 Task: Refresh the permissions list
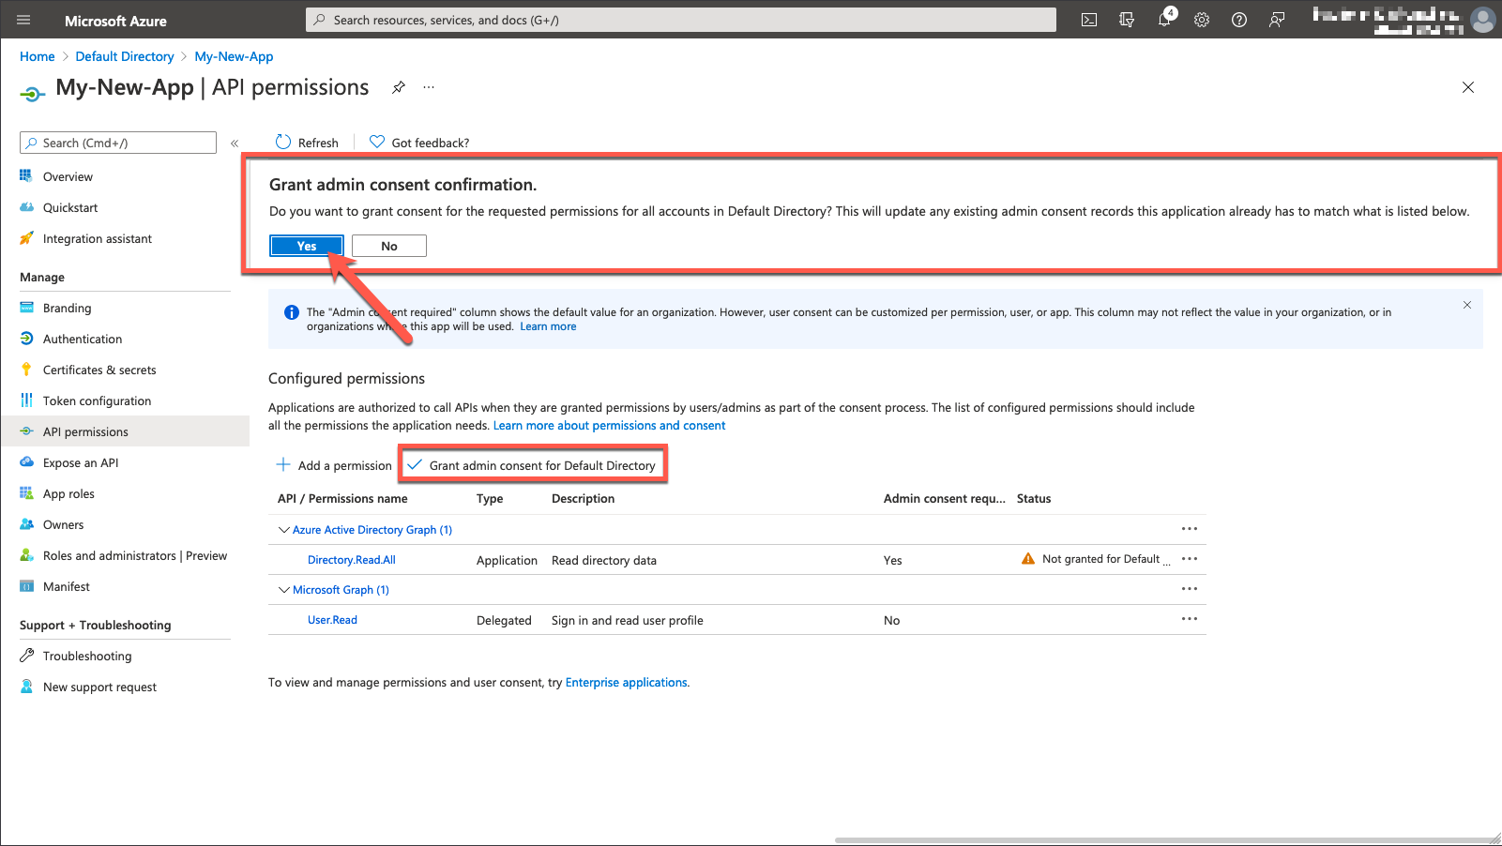coord(307,143)
